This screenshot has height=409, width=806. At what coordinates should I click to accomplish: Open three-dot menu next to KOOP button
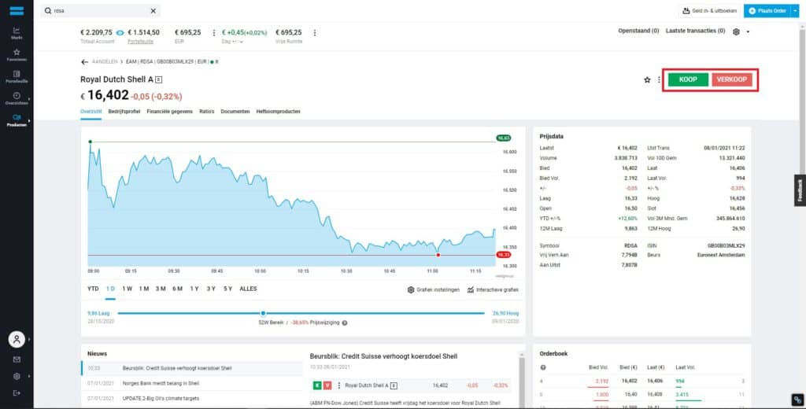(x=659, y=79)
